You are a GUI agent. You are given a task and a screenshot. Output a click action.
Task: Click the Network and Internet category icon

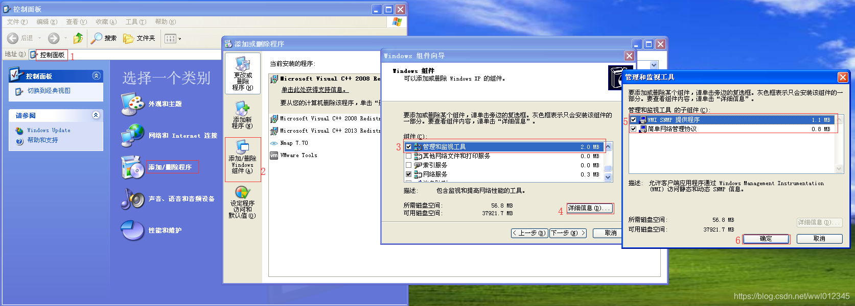(x=133, y=136)
